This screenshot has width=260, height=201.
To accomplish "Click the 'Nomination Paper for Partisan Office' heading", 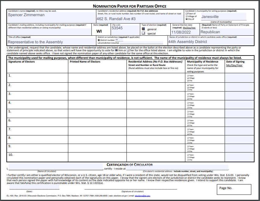I will (130, 6).
